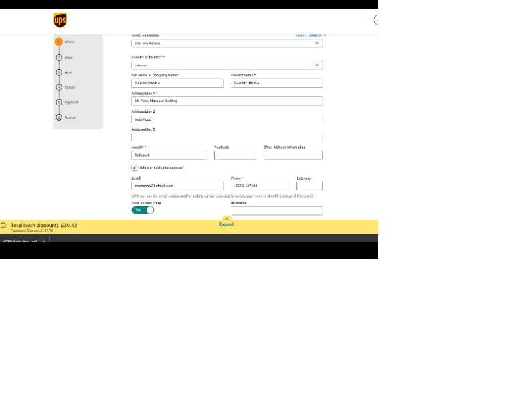
Task: Open the Search Contacts link
Action: (x=310, y=35)
